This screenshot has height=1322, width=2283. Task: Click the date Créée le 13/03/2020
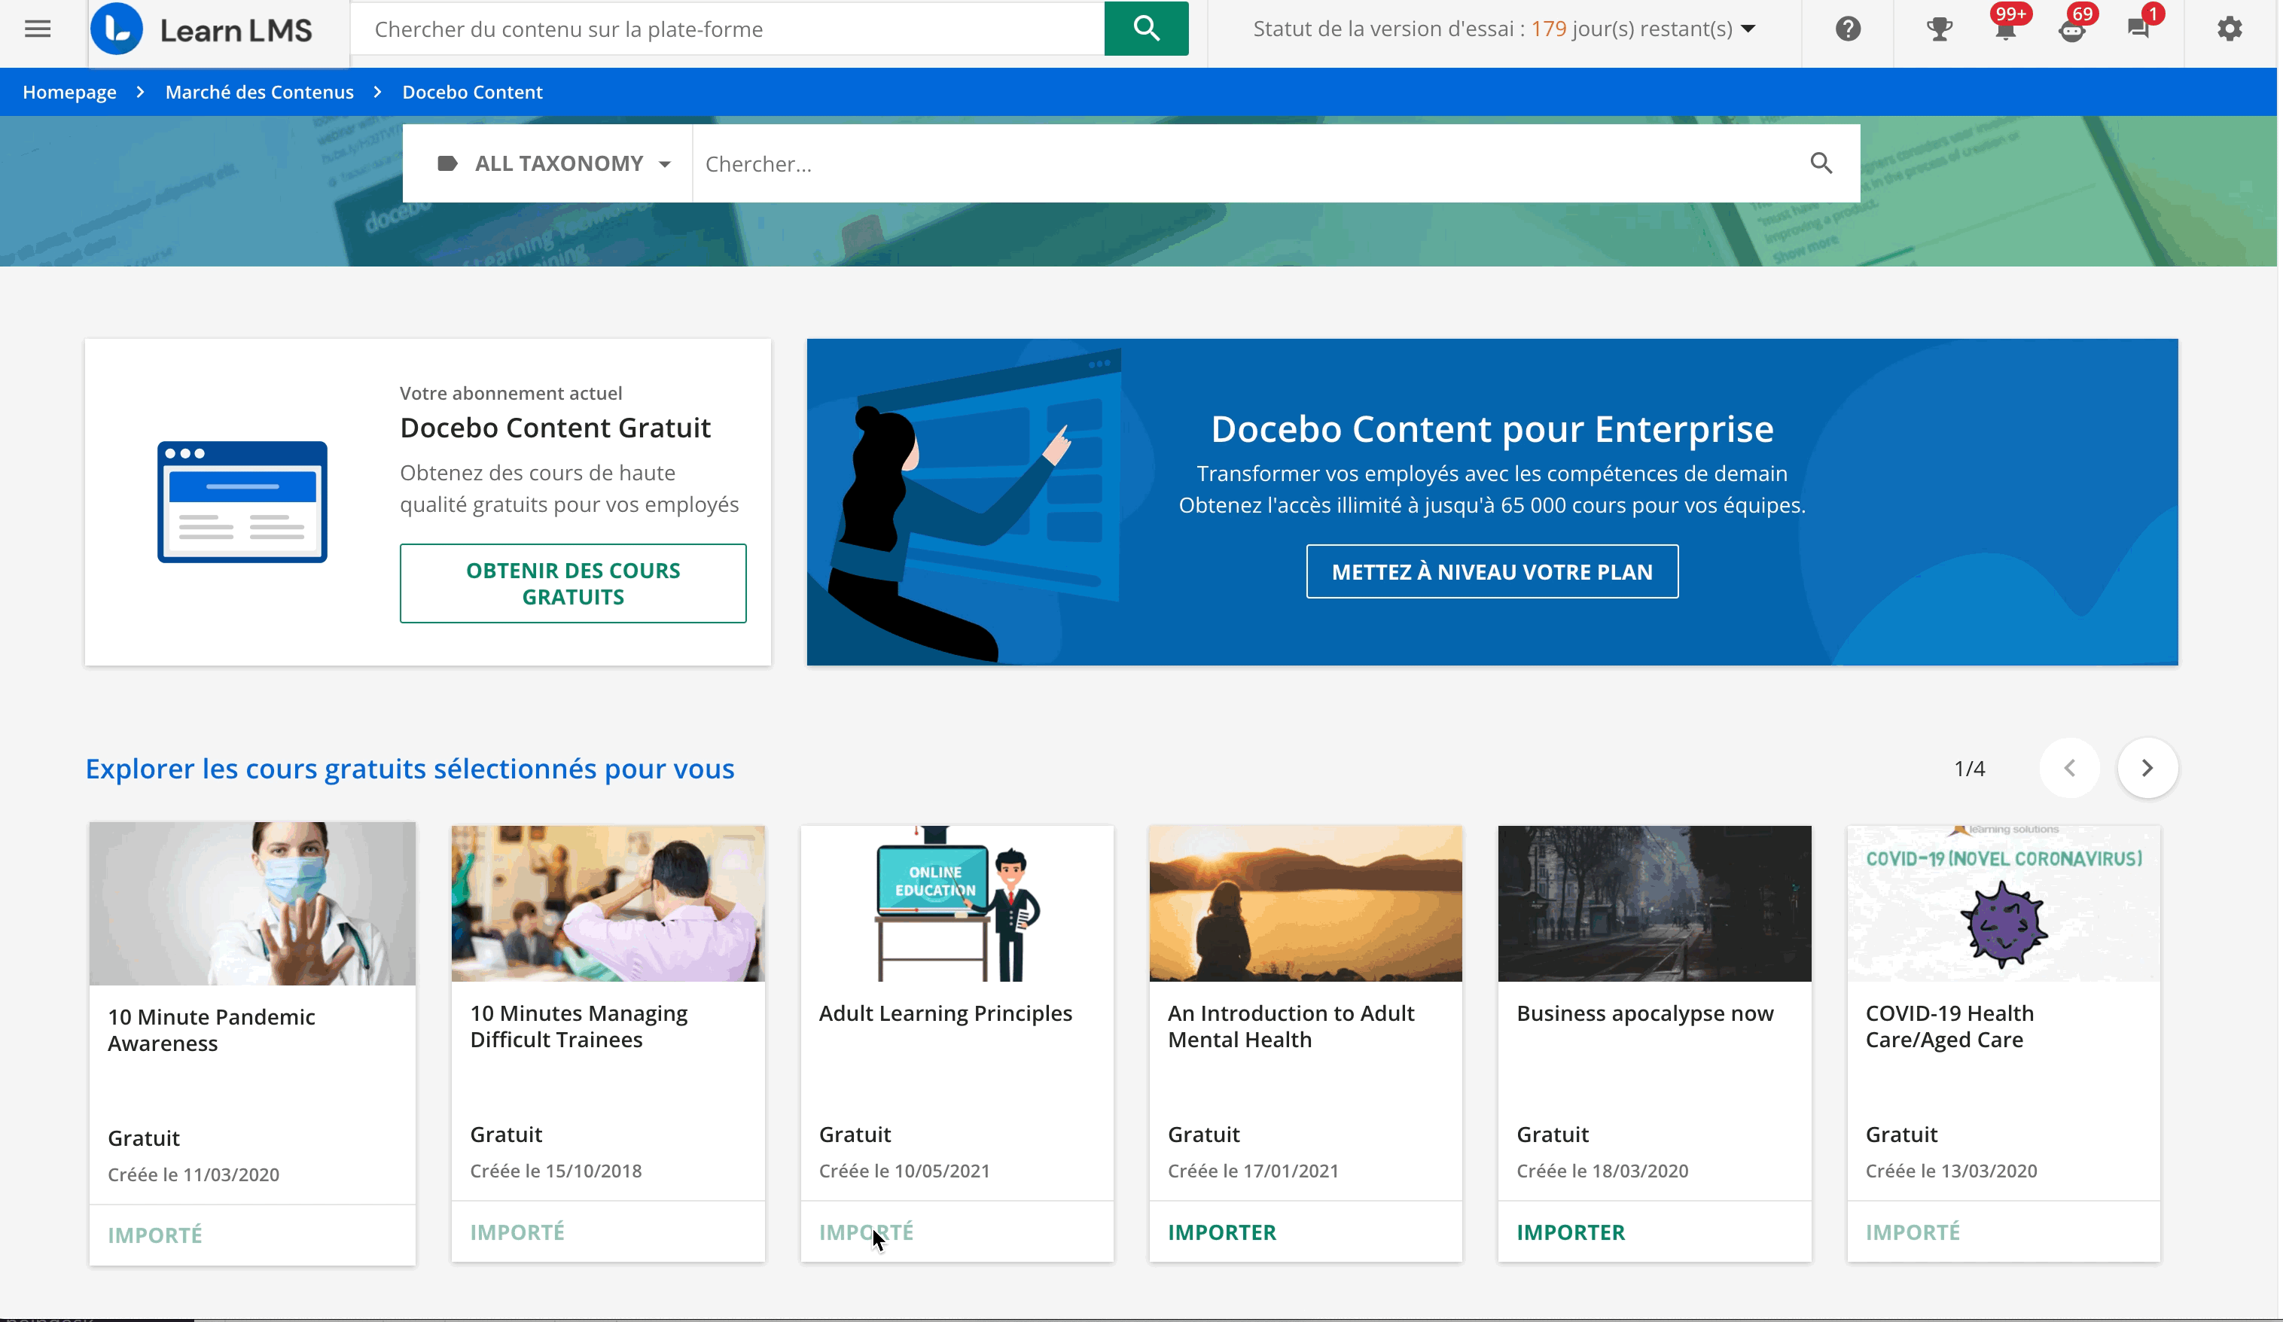tap(1952, 1171)
